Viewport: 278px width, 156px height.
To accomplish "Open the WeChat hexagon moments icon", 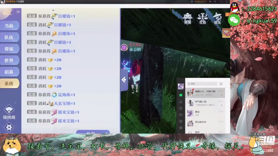I will [181, 121].
